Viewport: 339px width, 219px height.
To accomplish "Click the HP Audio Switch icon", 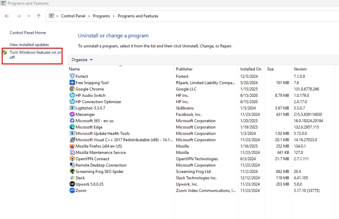I will (x=72, y=95).
